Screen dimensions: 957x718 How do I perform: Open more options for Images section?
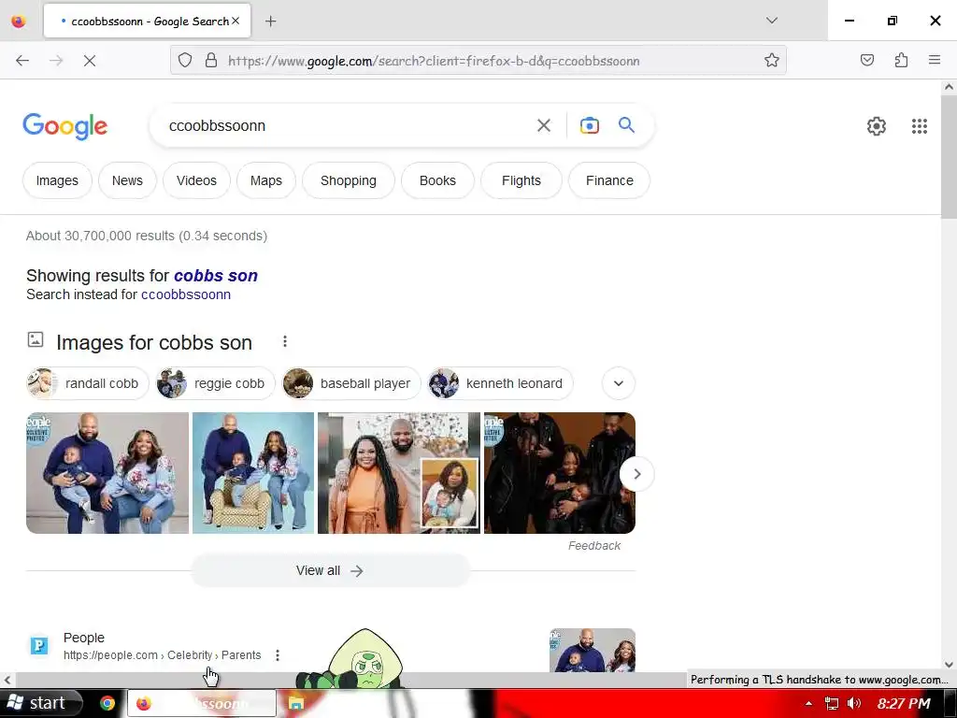[284, 342]
